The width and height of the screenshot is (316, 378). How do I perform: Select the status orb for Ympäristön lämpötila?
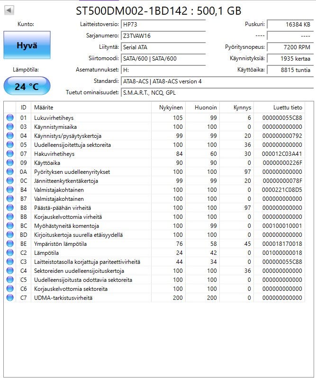(x=10, y=244)
